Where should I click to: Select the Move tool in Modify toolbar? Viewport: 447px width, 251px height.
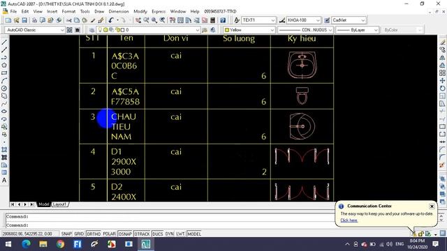point(442,81)
